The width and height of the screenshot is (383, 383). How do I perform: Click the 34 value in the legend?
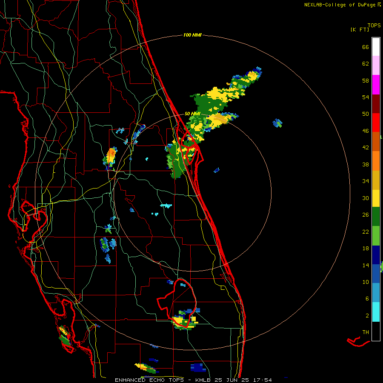pyautogui.click(x=366, y=181)
